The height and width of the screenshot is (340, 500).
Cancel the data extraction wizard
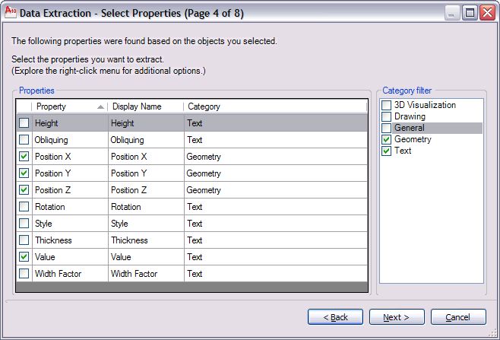coord(458,317)
